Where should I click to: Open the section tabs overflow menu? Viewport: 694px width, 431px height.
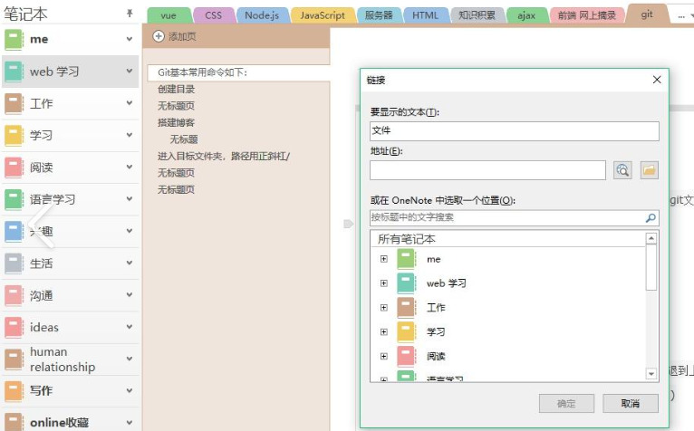coord(684,15)
